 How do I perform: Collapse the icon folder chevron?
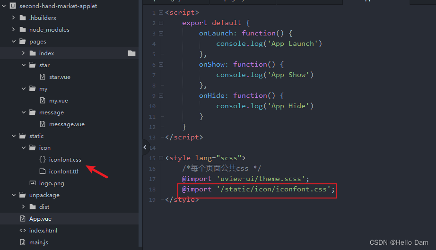tap(24, 148)
